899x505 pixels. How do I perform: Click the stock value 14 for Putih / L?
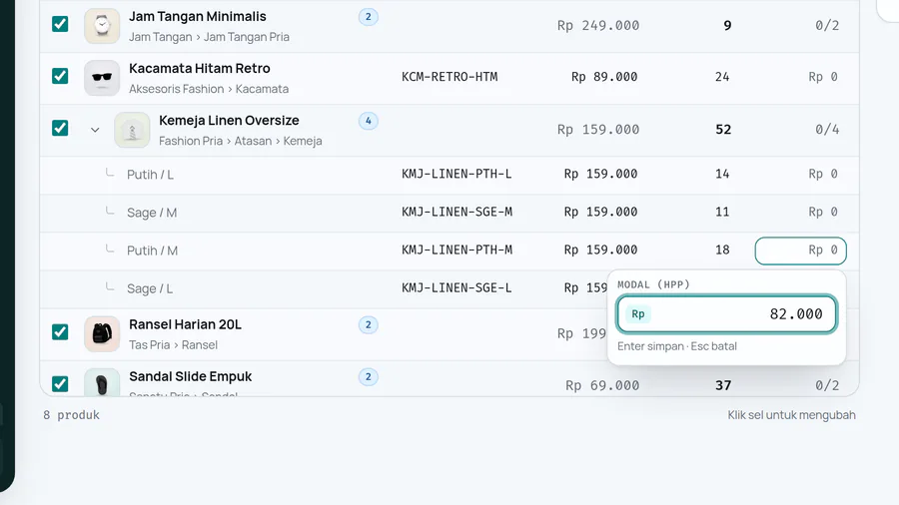722,174
